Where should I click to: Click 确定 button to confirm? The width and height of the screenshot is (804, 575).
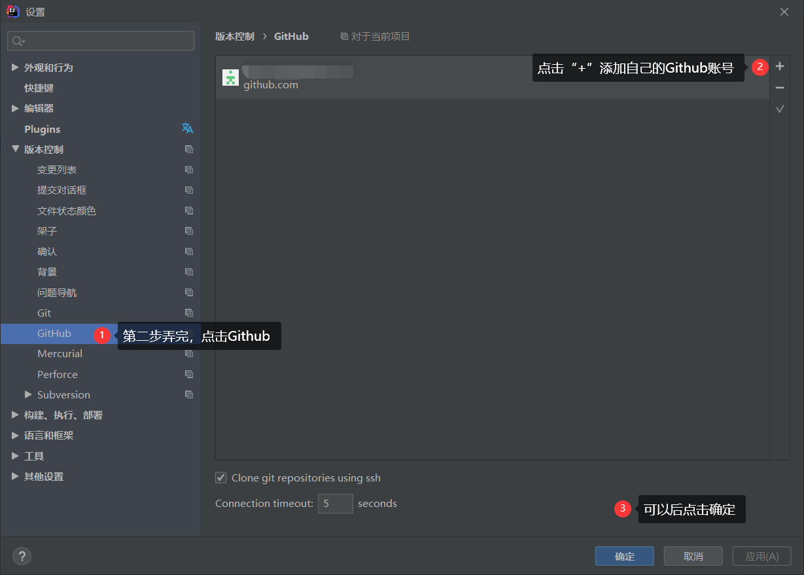tap(625, 556)
